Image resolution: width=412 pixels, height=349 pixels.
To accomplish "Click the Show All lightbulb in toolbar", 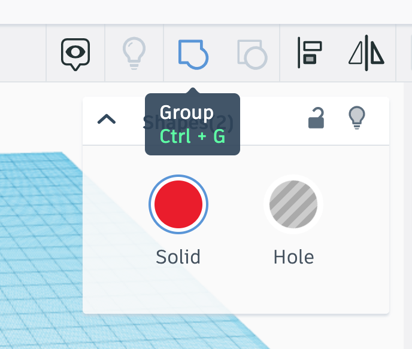I will tap(134, 53).
